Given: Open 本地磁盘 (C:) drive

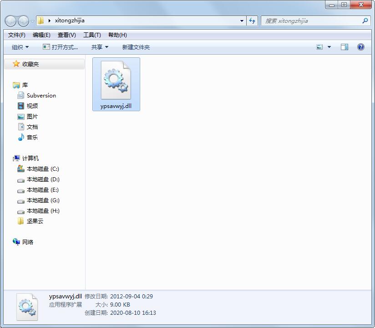Looking at the screenshot, I should [x=41, y=169].
